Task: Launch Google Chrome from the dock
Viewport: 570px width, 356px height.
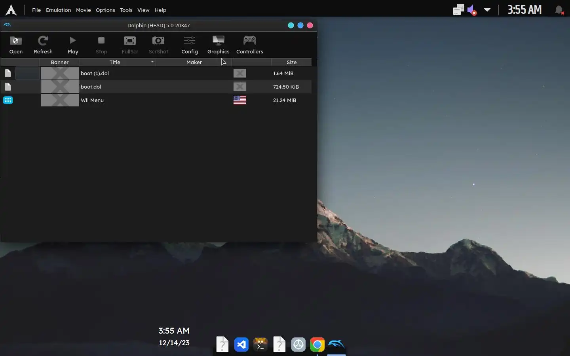Action: click(317, 345)
